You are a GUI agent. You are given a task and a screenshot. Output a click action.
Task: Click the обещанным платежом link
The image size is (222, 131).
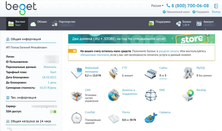(x=95, y=55)
